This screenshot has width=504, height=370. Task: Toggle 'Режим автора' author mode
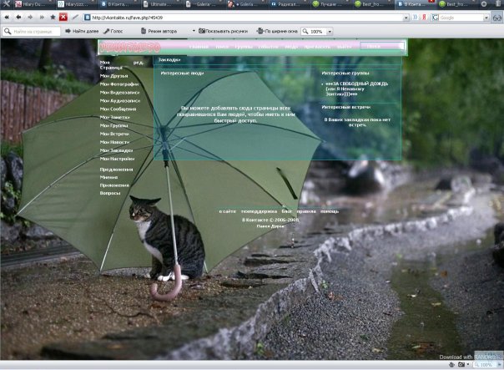(159, 31)
